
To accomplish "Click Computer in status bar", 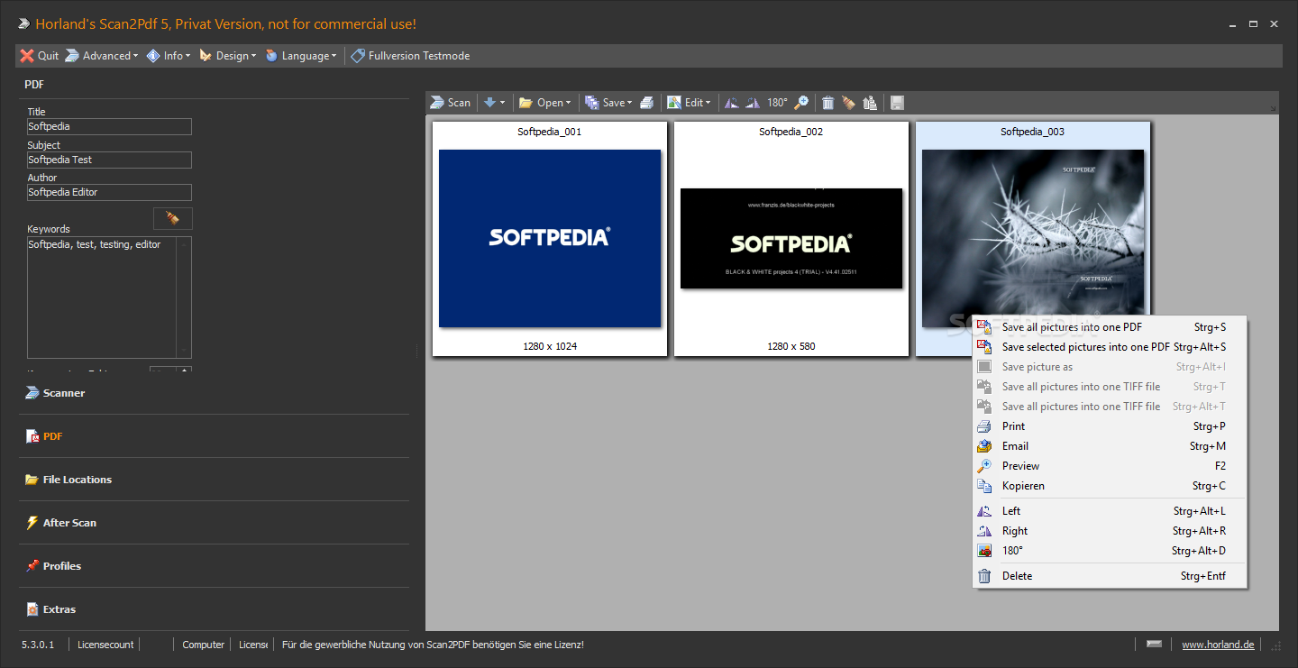I will [203, 645].
